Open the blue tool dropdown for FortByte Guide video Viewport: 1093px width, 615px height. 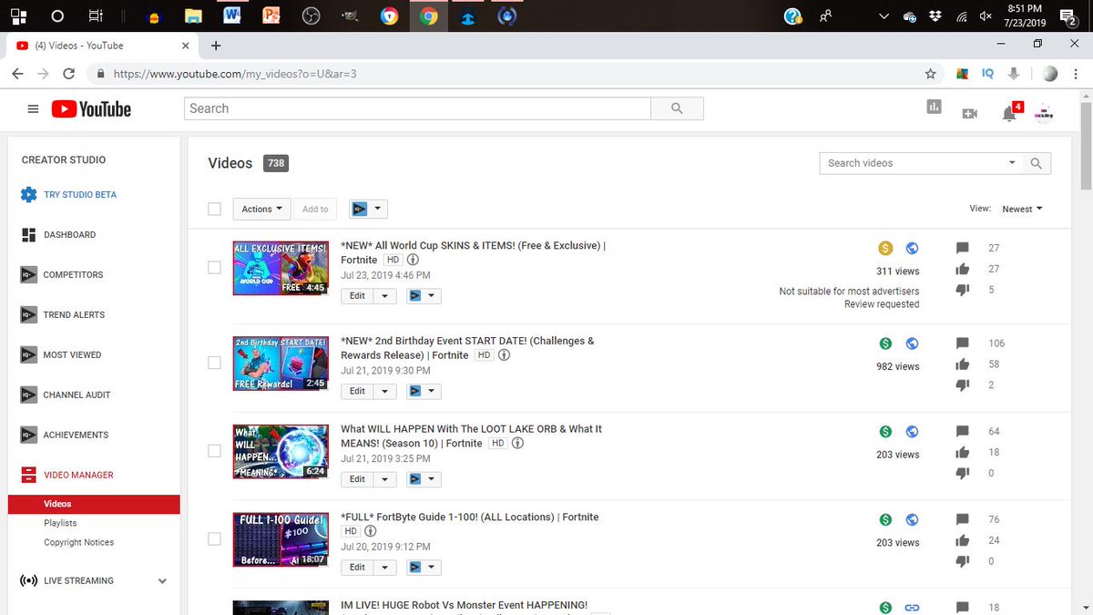click(423, 568)
